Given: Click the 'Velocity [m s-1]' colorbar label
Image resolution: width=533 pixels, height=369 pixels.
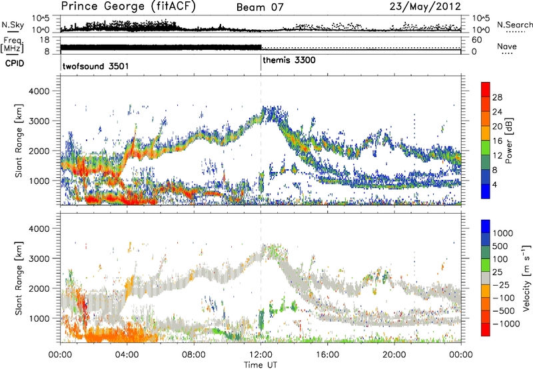Looking at the screenshot, I should click(x=526, y=278).
